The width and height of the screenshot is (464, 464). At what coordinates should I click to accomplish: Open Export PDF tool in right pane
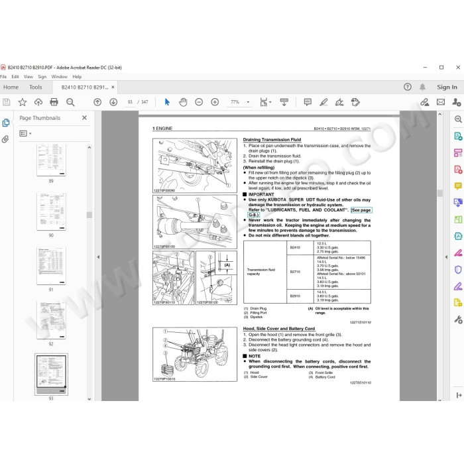click(x=458, y=136)
